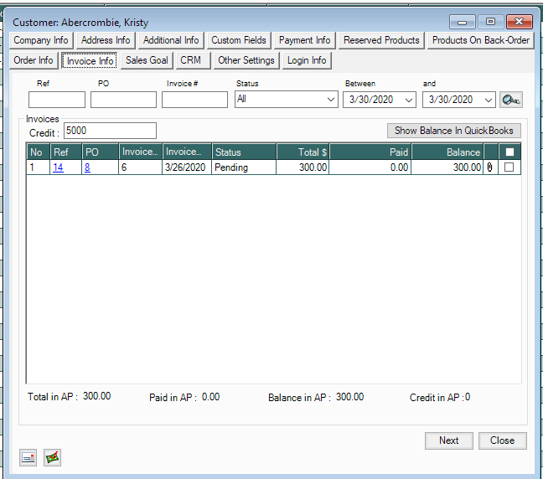543x479 pixels.
Task: Select the Products On Back-Order tab
Action: tap(480, 40)
